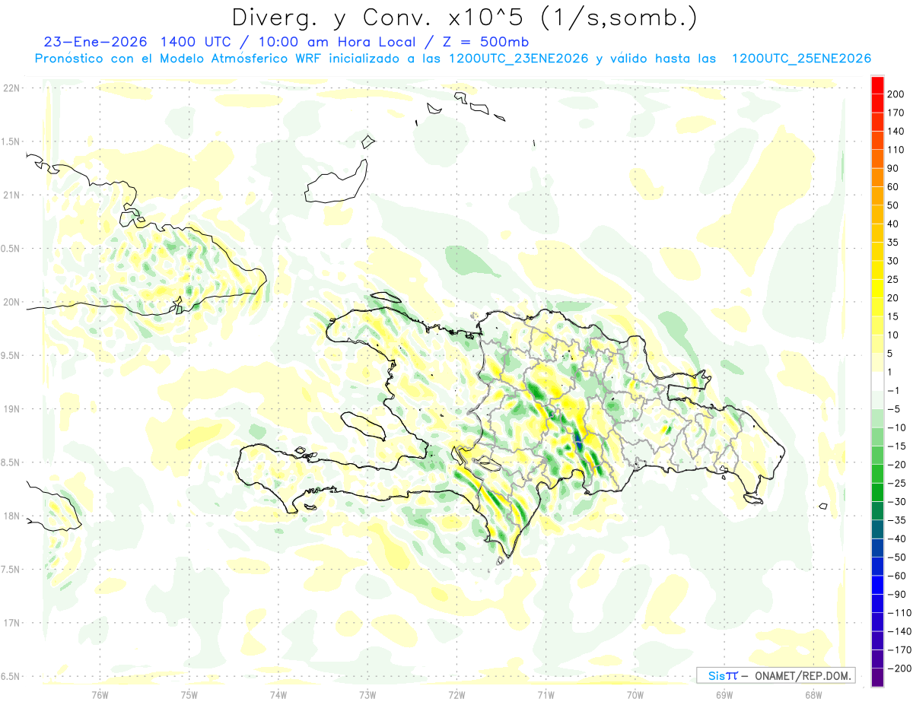Click the positive '35' colorbar label
Viewport: 913px width, 705px height.
(x=895, y=242)
